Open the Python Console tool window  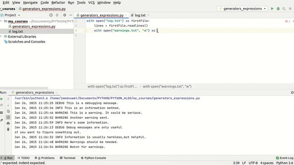[93, 158]
